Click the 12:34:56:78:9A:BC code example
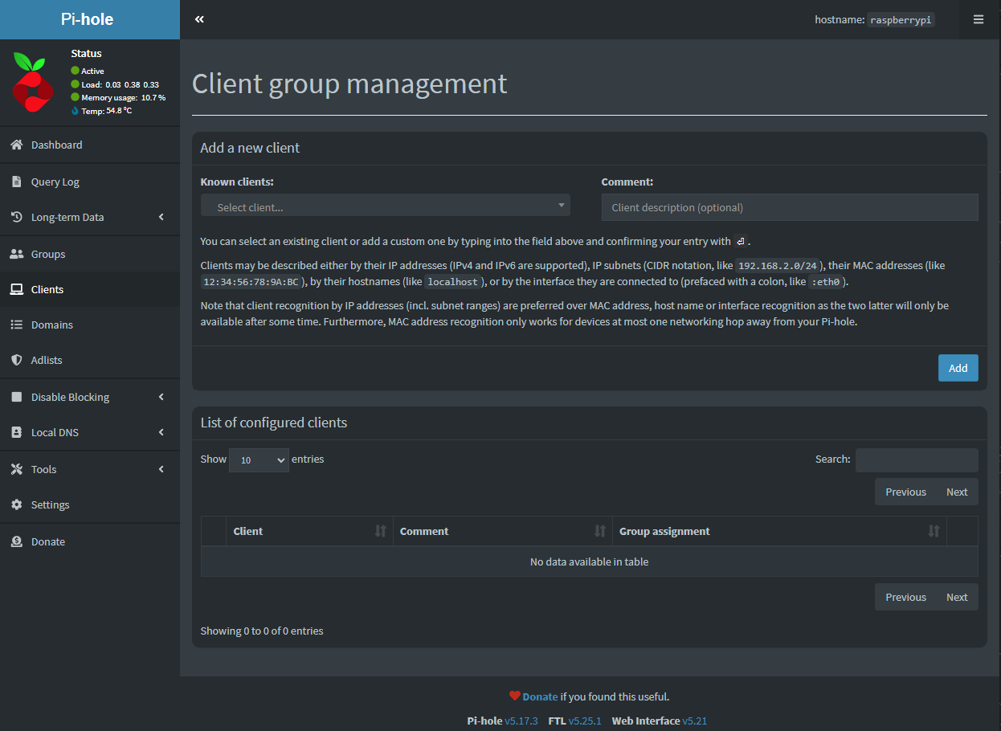This screenshot has width=1001, height=731. (251, 282)
